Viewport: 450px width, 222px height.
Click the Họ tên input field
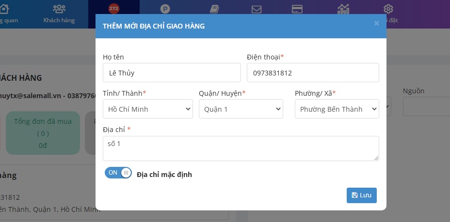point(172,73)
